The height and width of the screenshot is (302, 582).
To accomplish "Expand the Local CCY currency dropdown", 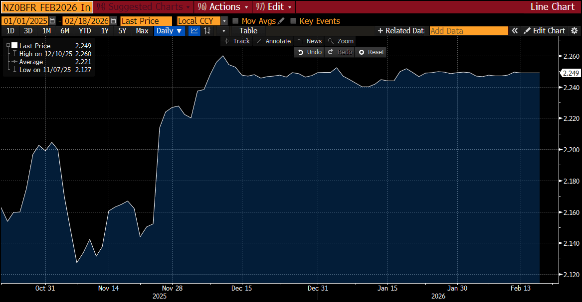I will click(x=224, y=21).
